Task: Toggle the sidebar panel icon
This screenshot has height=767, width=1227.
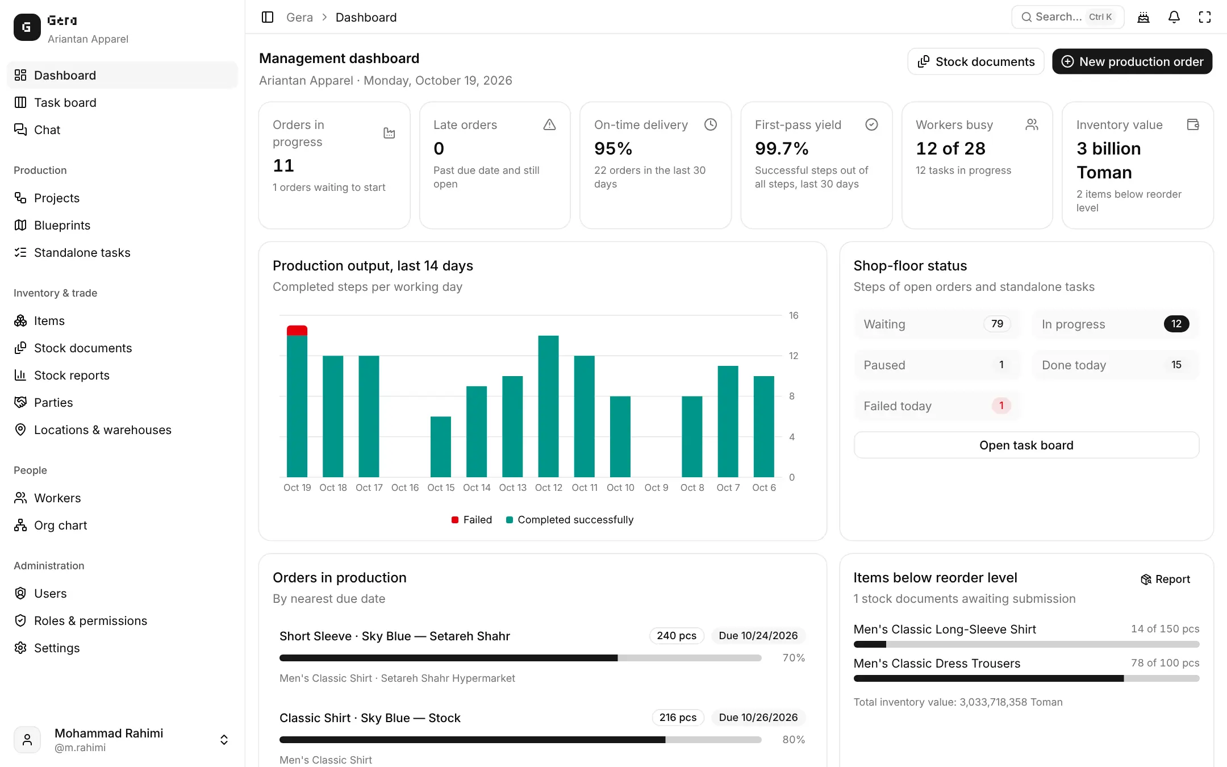Action: [x=268, y=17]
